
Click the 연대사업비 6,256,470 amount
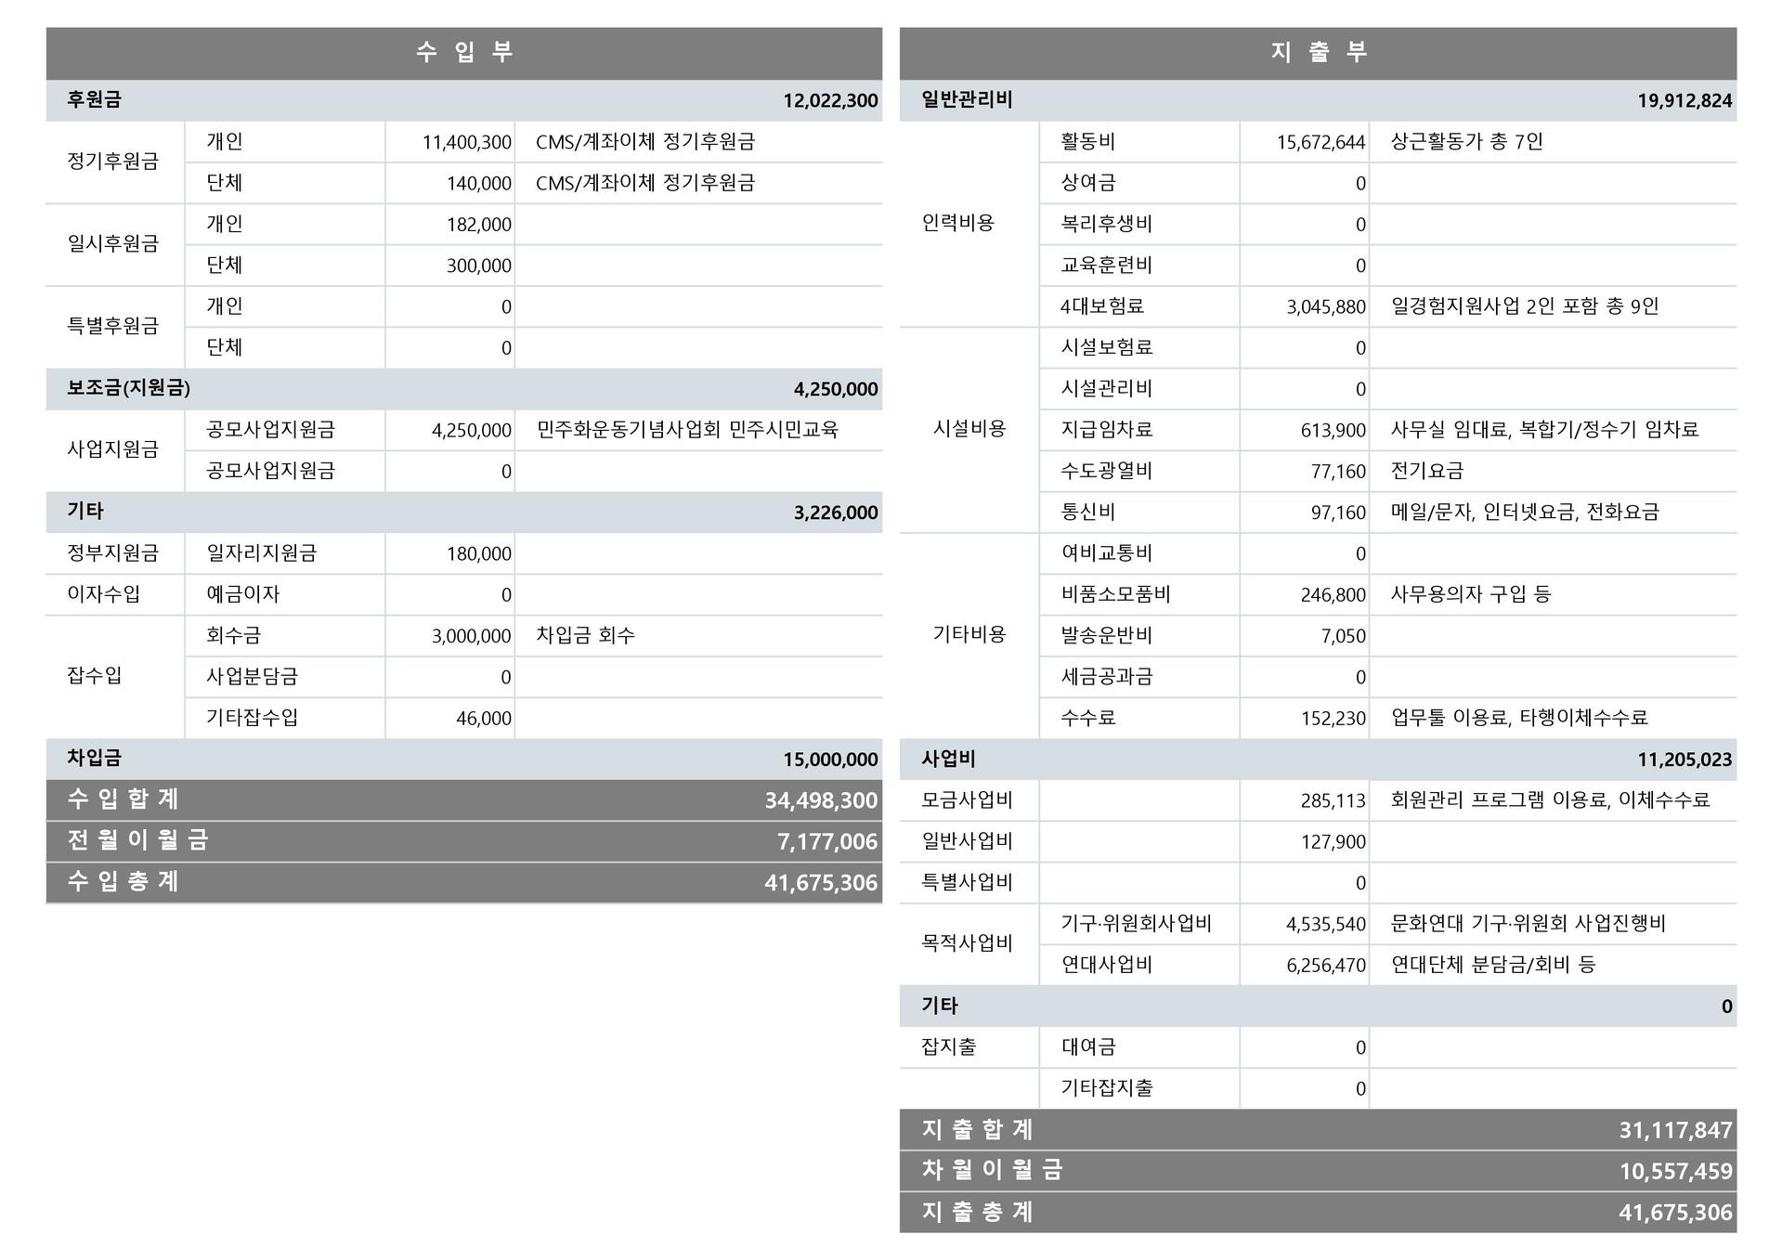pyautogui.click(x=1325, y=966)
